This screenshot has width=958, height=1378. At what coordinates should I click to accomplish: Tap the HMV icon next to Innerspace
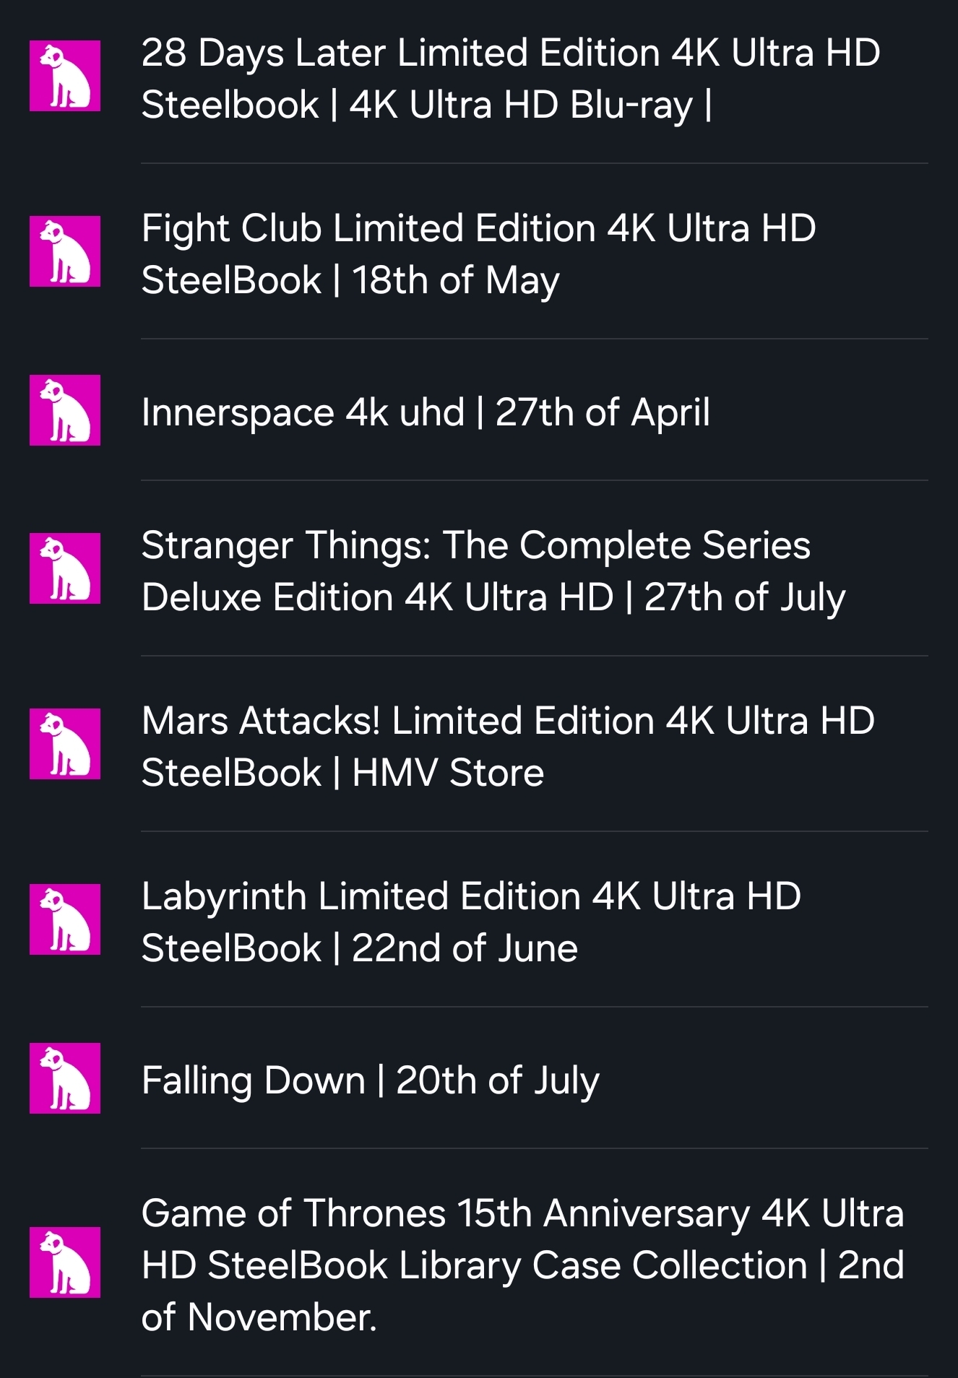(65, 410)
